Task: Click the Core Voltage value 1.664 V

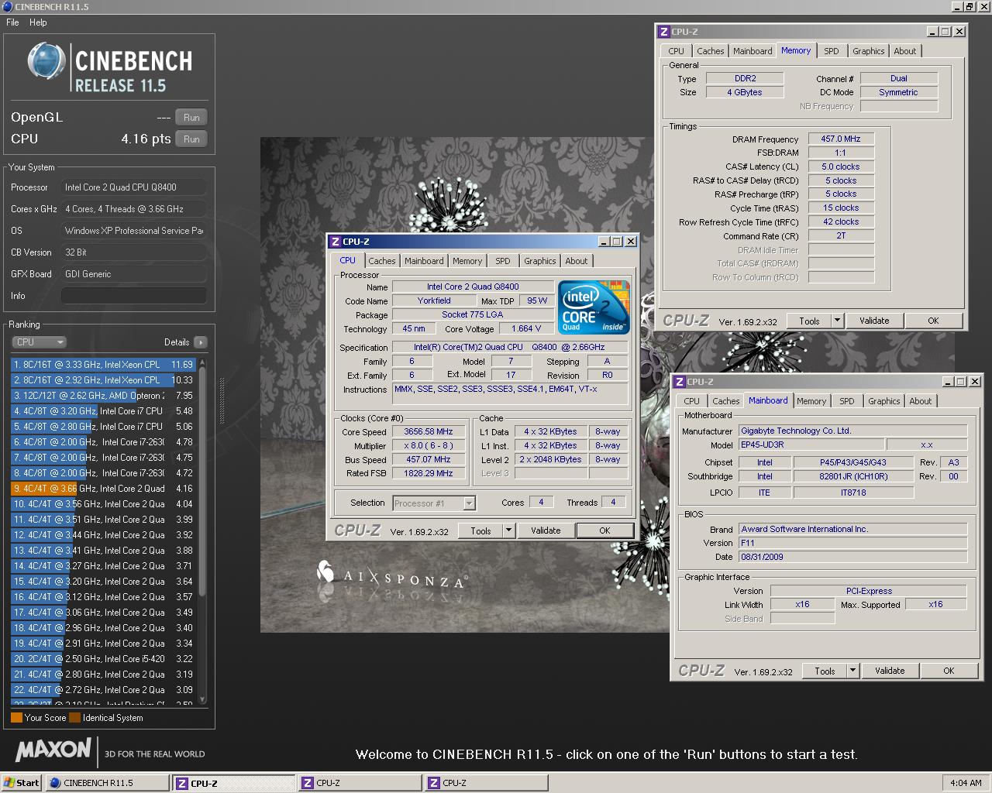Action: point(526,328)
